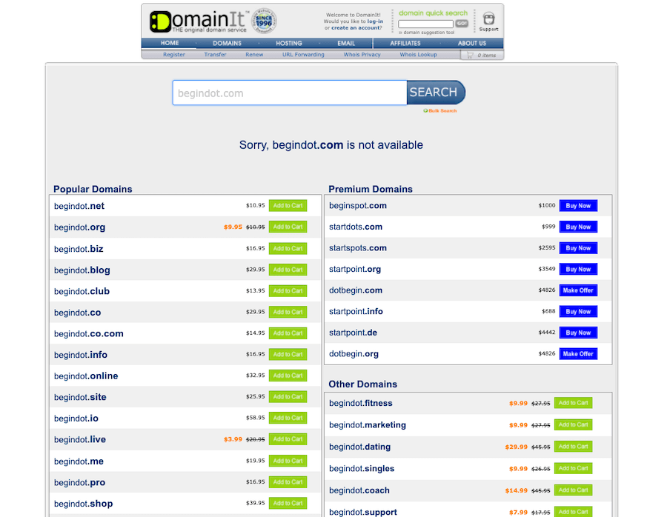Add begindot.pro to cart

click(288, 482)
